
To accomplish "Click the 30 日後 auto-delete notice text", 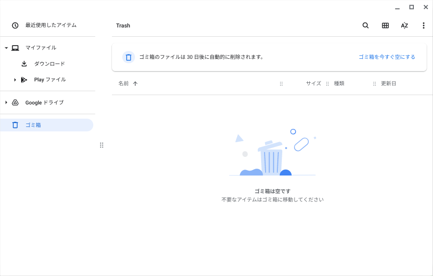I will 201,57.
